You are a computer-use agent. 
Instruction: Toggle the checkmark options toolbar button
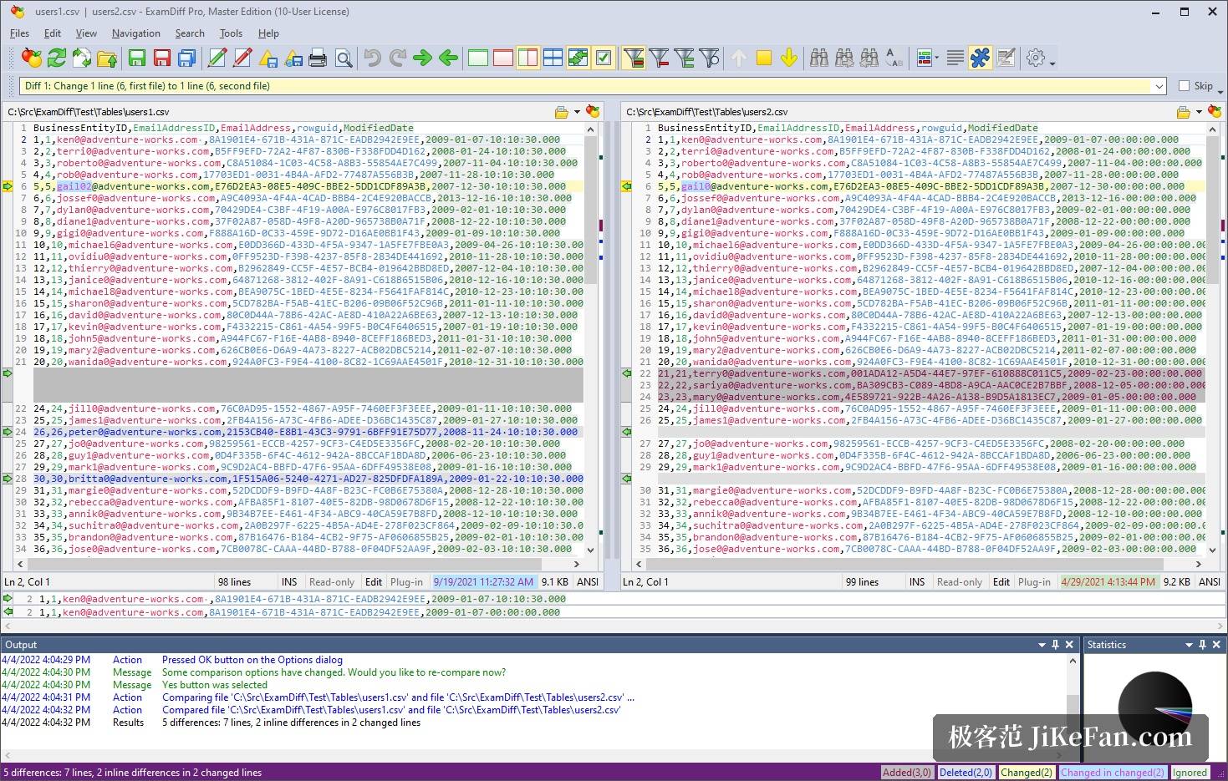[604, 58]
